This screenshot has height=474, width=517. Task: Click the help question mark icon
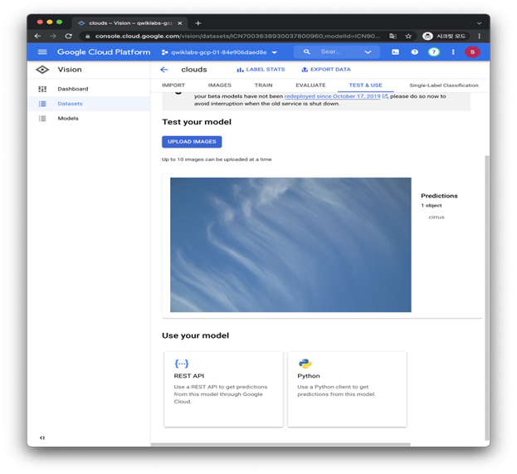point(414,52)
